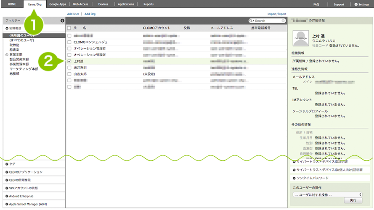Expand the Android Enterprise filter section
Screen dimensions: 374x210
(7, 196)
